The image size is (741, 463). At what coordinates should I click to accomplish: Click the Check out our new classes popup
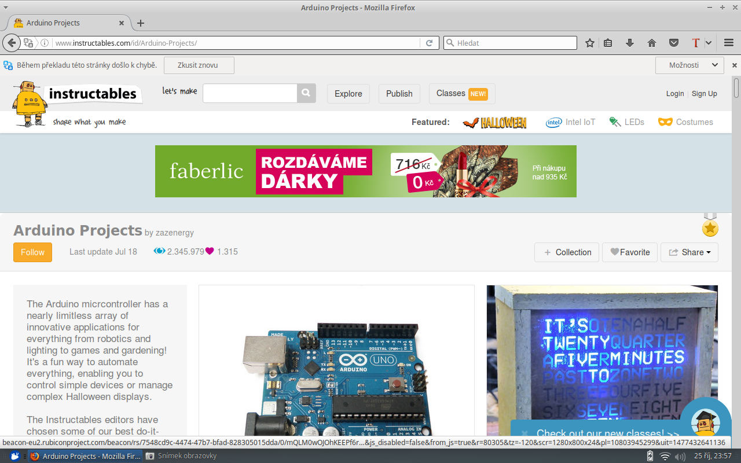tap(607, 433)
